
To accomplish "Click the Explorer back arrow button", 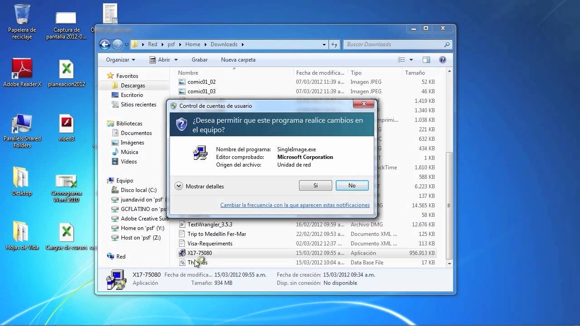I will (x=105, y=44).
